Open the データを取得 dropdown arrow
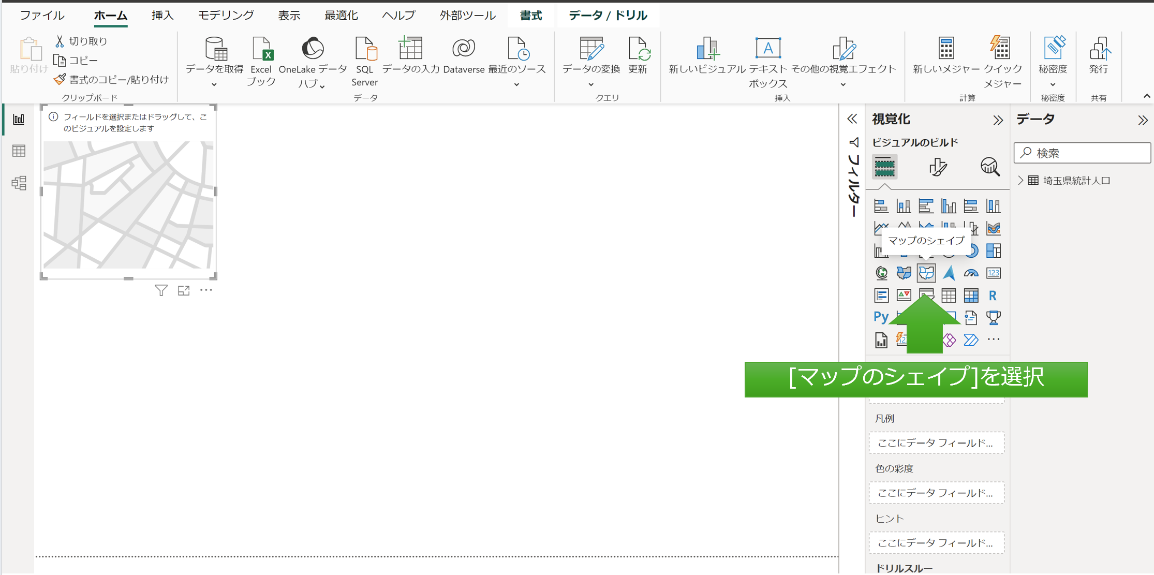The height and width of the screenshot is (575, 1154). click(x=214, y=84)
